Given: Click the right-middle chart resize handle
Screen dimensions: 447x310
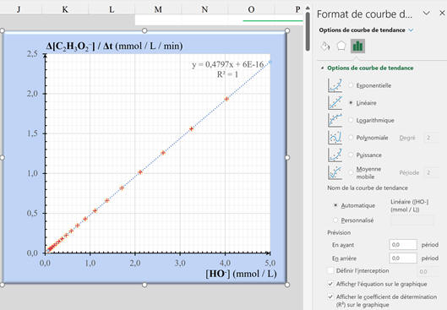Looking at the screenshot, I should 287,158.
